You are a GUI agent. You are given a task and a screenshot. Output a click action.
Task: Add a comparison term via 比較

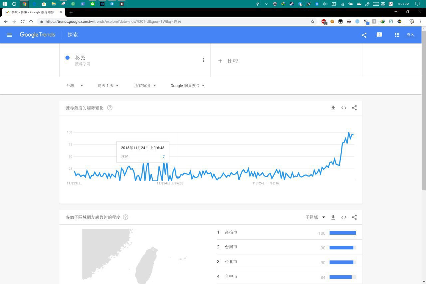click(x=228, y=61)
